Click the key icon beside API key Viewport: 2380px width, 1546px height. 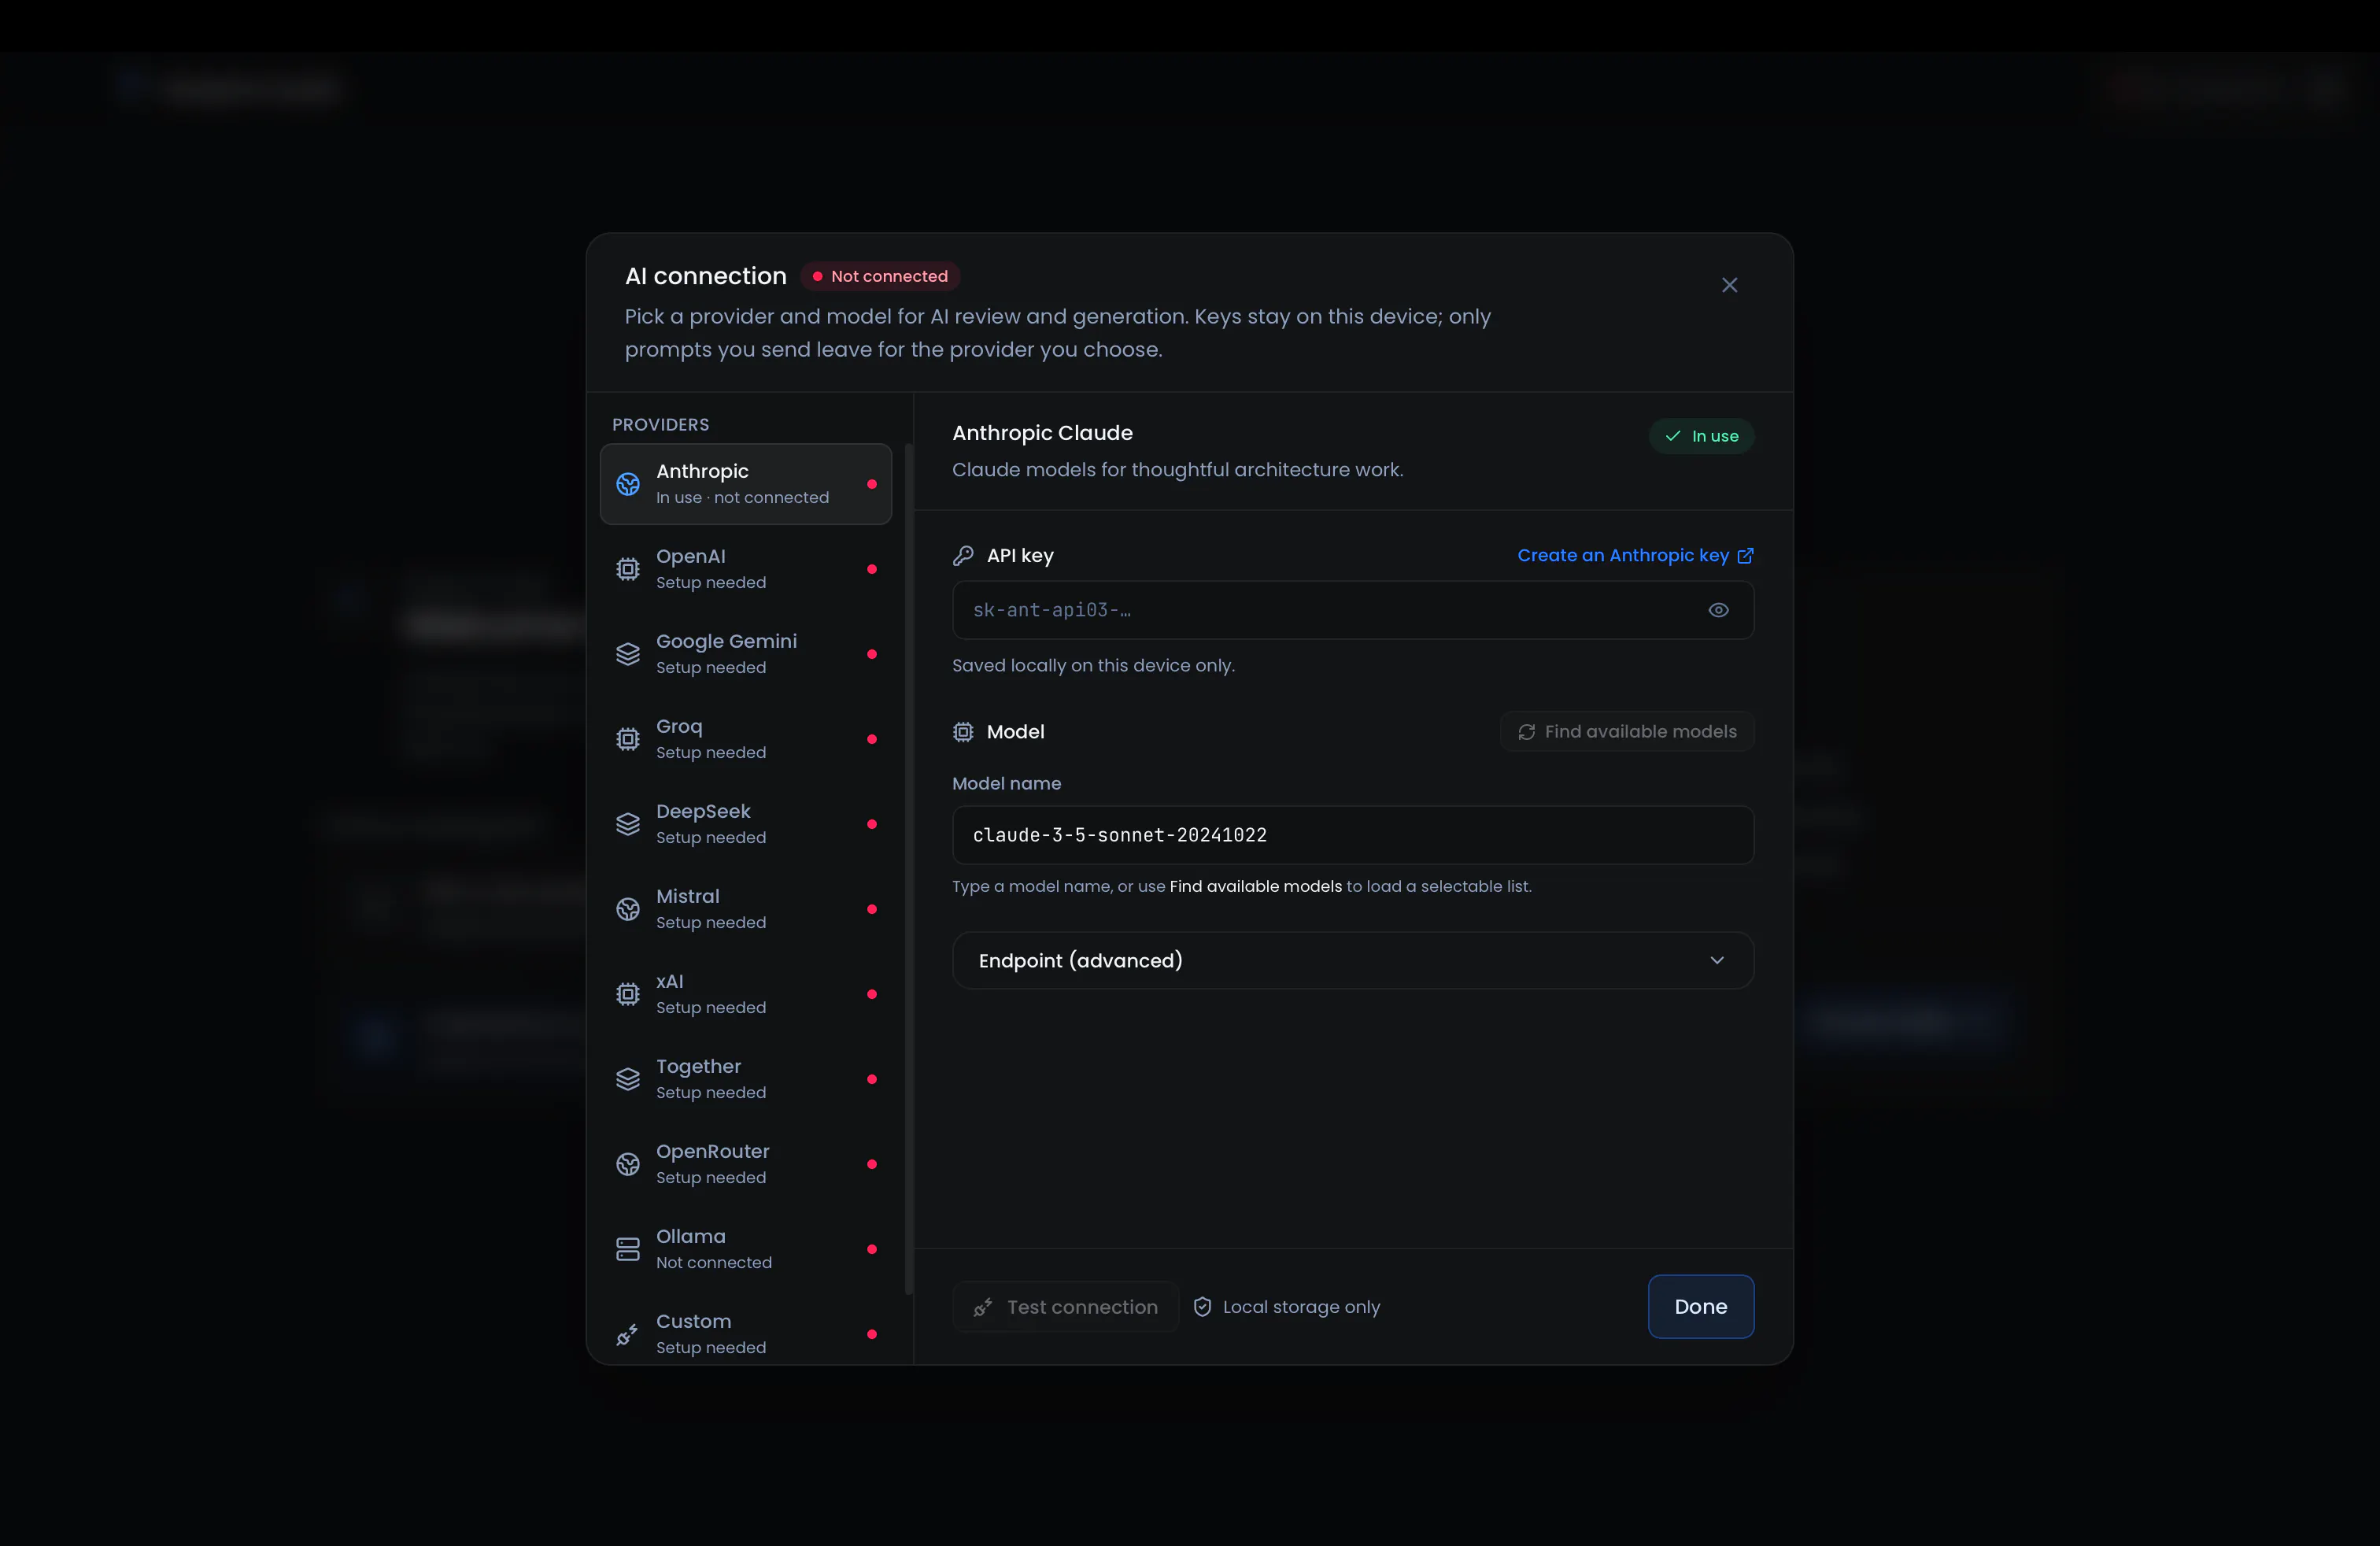pyautogui.click(x=963, y=555)
